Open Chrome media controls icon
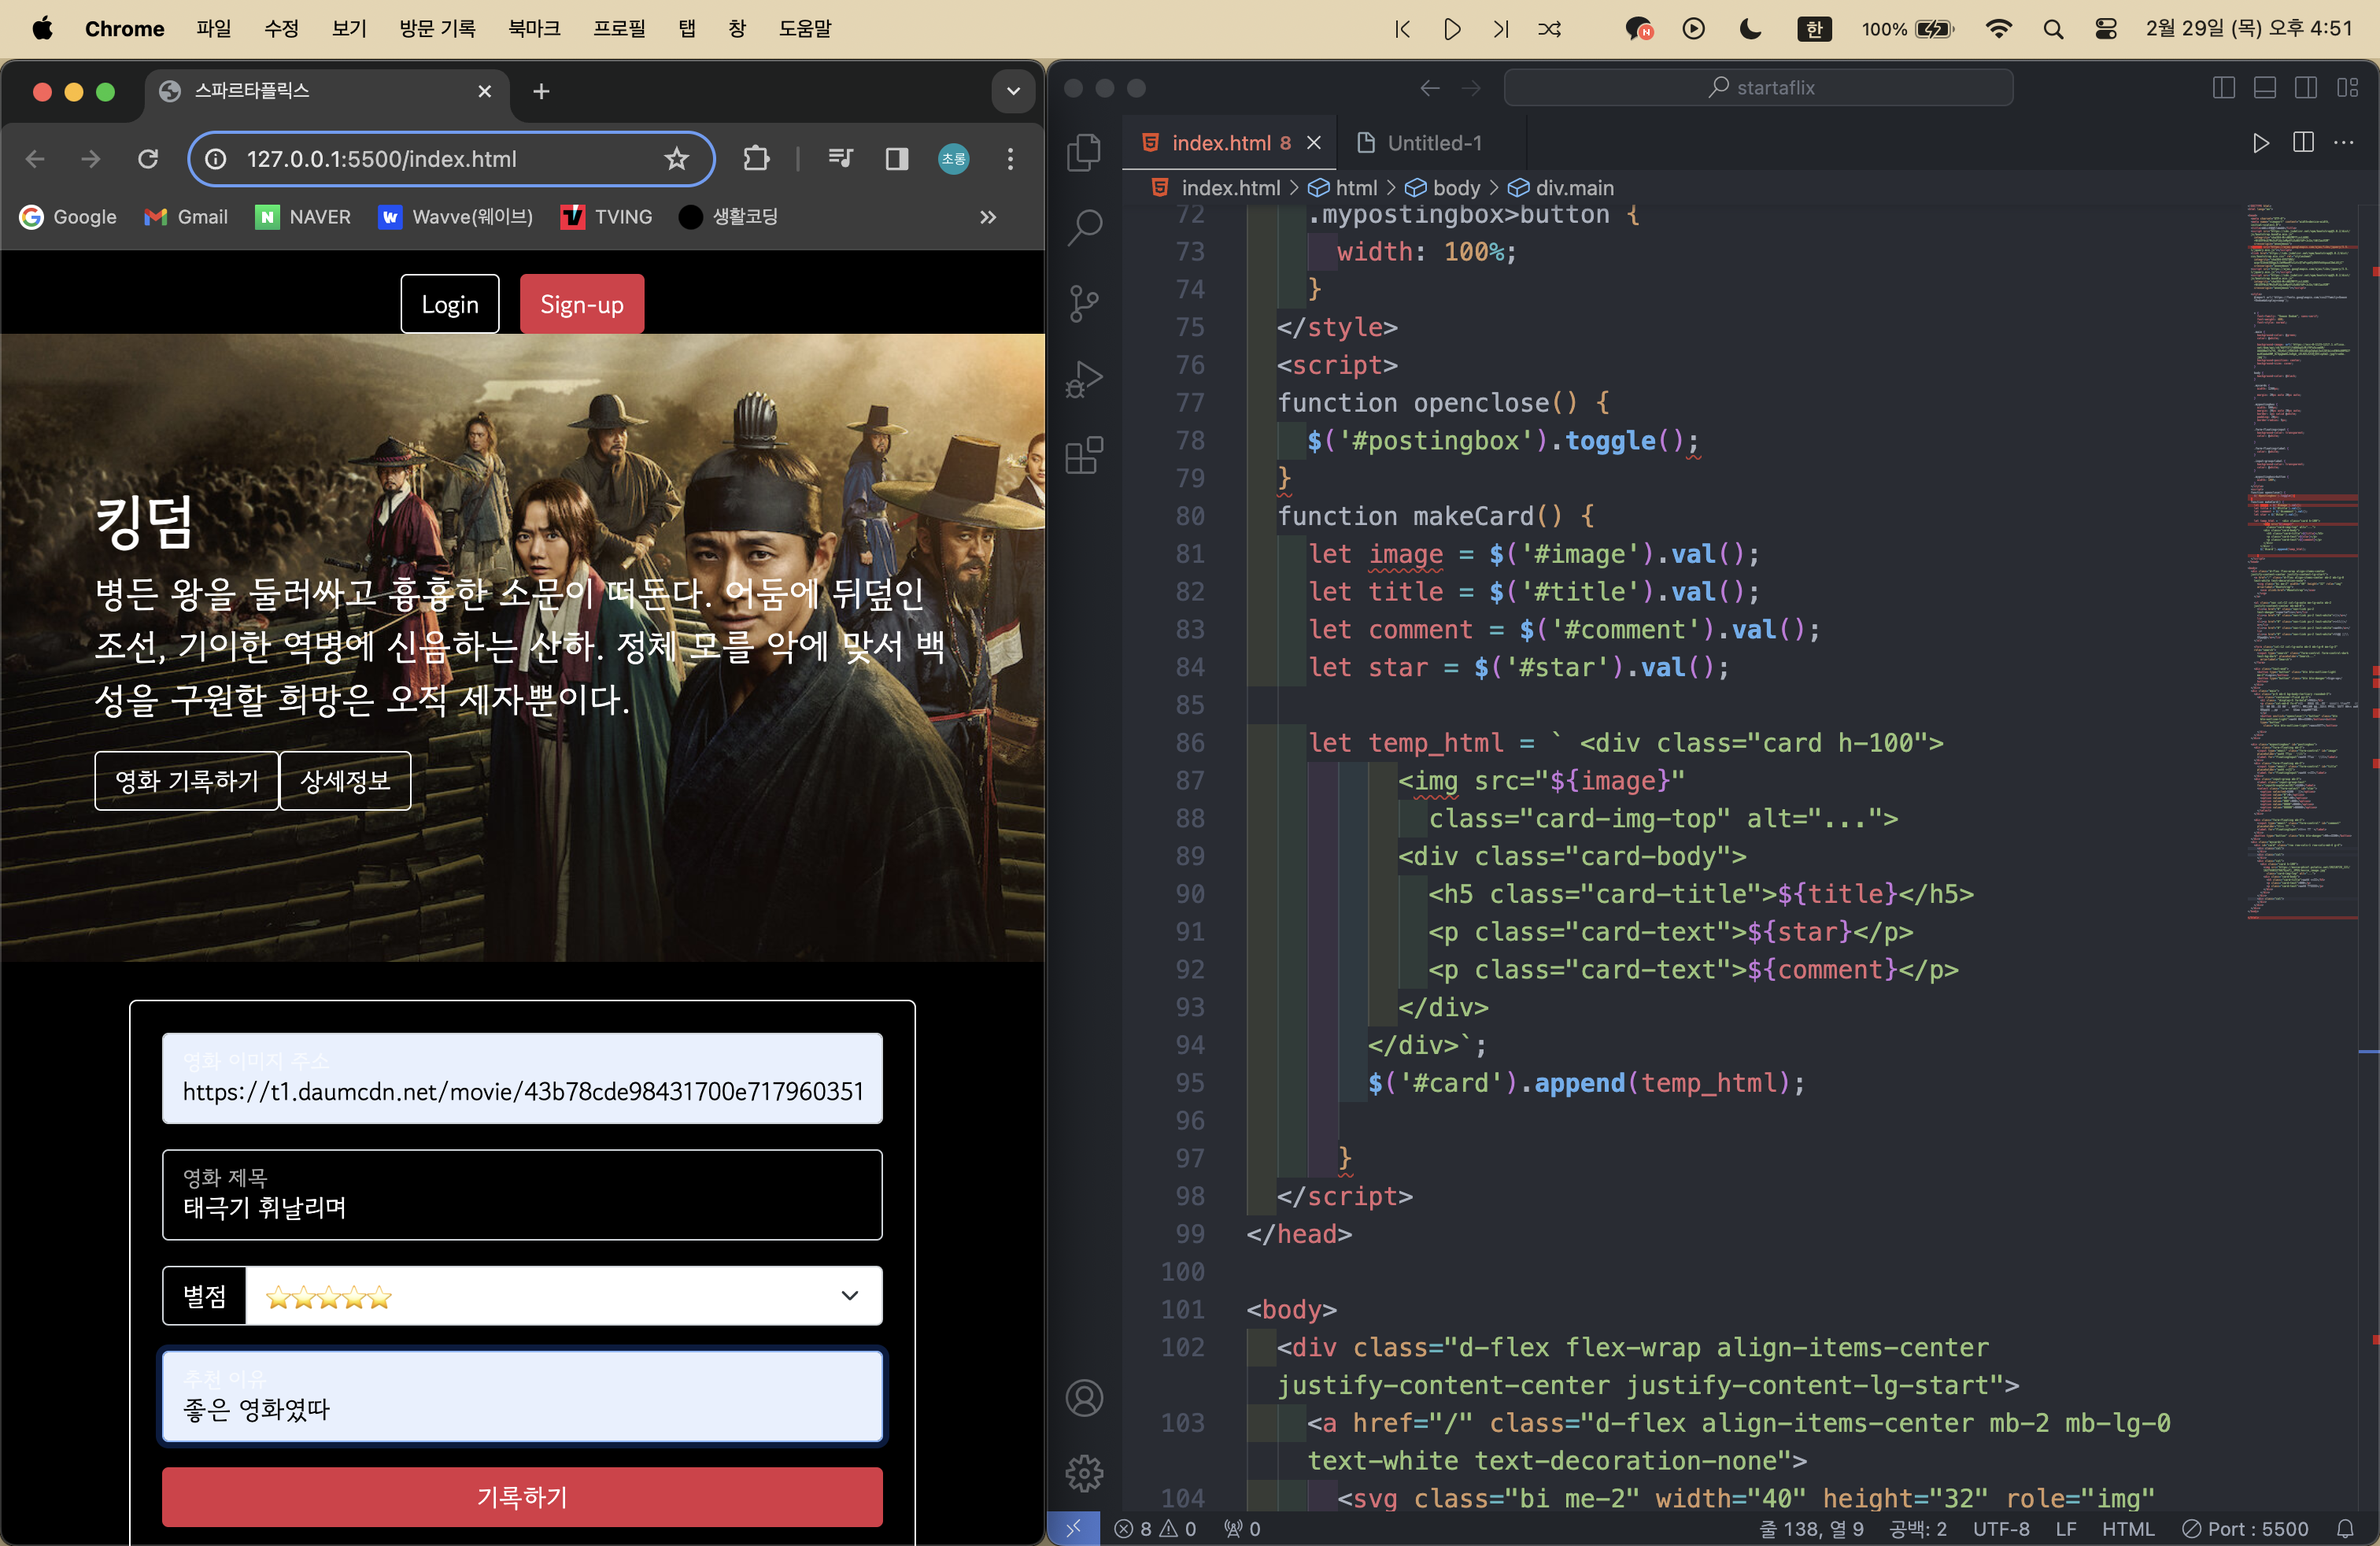The width and height of the screenshot is (2380, 1546). 840,159
